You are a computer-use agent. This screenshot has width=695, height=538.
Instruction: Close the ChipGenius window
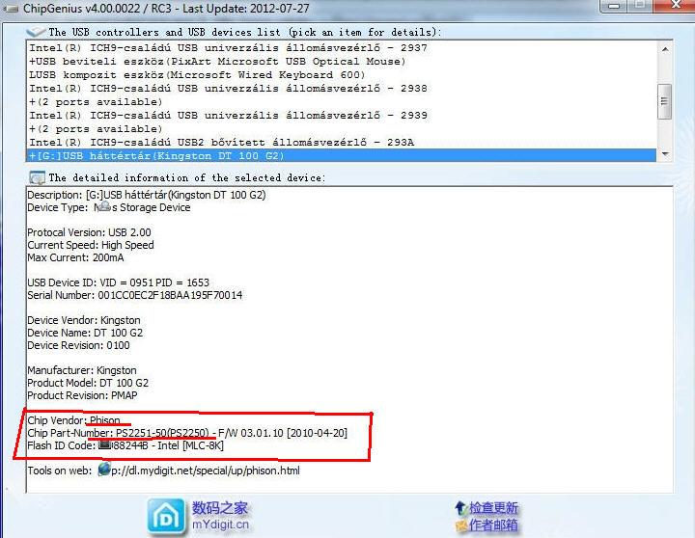675,6
